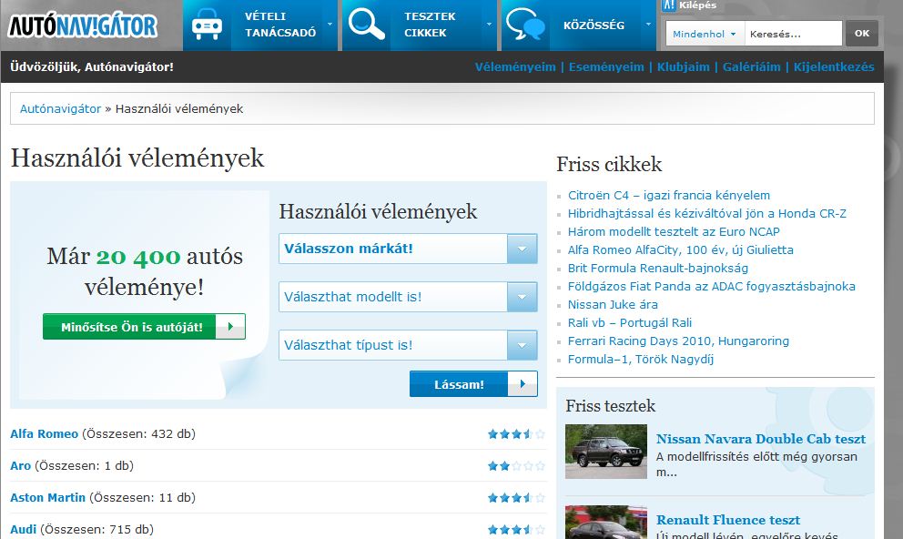The height and width of the screenshot is (539, 903).
Task: Click the Alfa Romeo star rating
Action: 515,434
